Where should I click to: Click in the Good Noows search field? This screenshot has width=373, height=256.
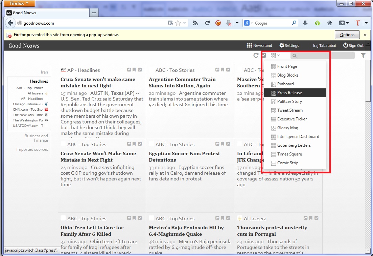(x=322, y=56)
